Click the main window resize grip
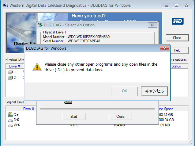 coord(190,142)
